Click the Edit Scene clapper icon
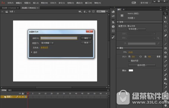Image resolution: width=169 pixels, height=108 pixels. (80, 12)
